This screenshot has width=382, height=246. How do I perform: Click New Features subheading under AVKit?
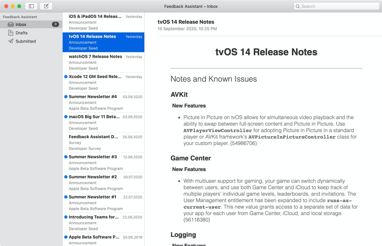coord(189,106)
